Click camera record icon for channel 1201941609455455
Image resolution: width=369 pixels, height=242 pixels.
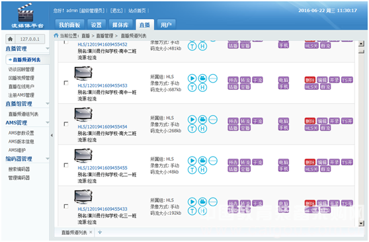point(202,161)
